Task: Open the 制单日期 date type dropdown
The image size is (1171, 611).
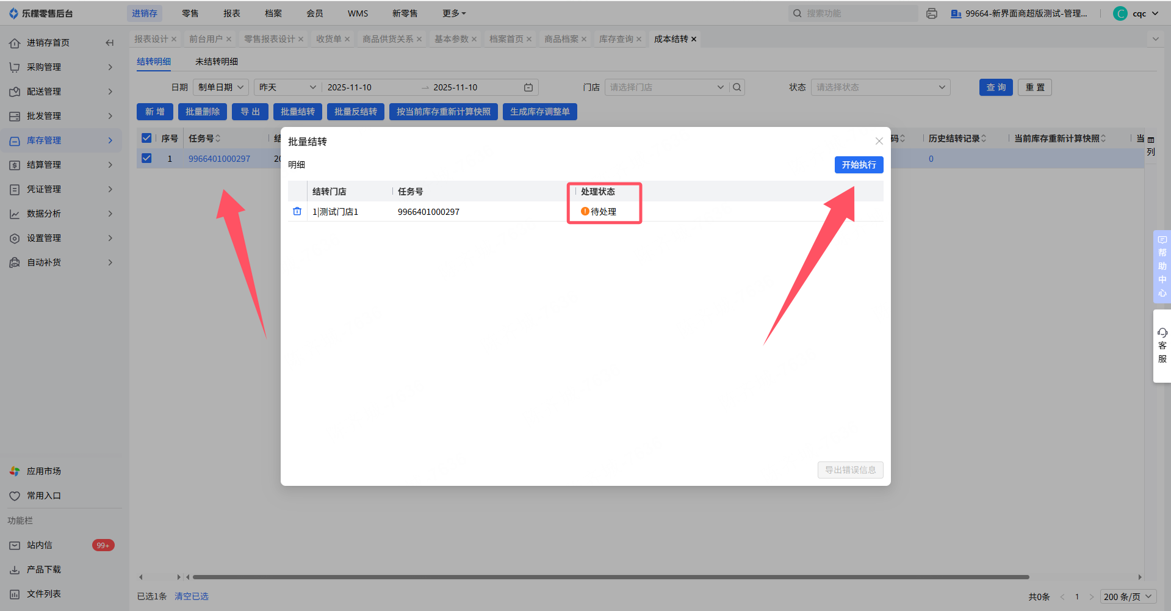Action: 221,87
